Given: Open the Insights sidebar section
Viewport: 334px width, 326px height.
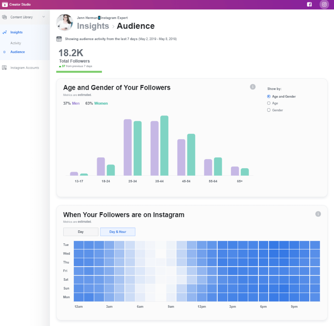Looking at the screenshot, I should pos(16,32).
